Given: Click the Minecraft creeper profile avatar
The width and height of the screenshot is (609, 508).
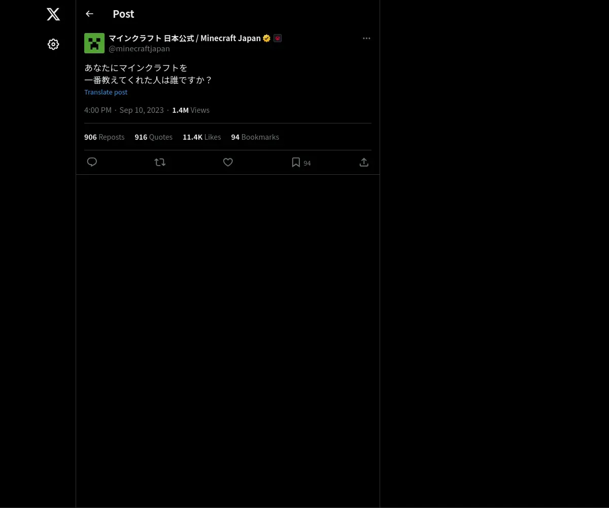Looking at the screenshot, I should (94, 43).
